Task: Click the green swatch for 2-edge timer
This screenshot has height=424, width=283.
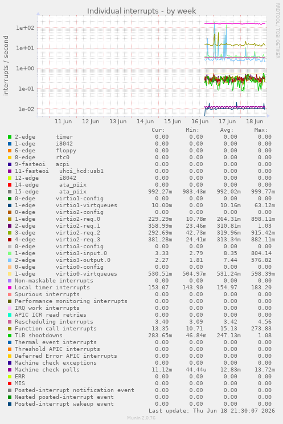Action: point(10,137)
